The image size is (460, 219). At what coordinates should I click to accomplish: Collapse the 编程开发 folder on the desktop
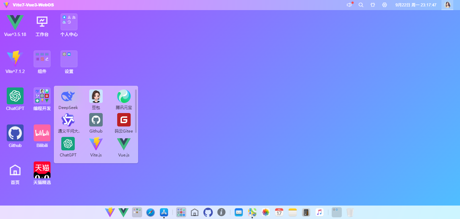[x=42, y=99]
